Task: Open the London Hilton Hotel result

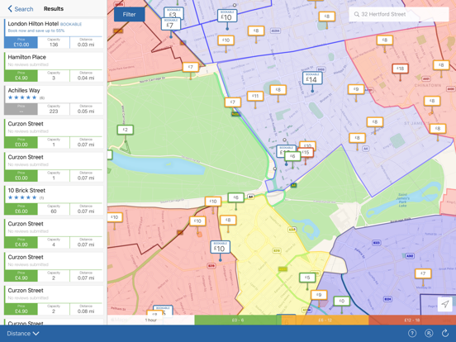Action: (54, 34)
